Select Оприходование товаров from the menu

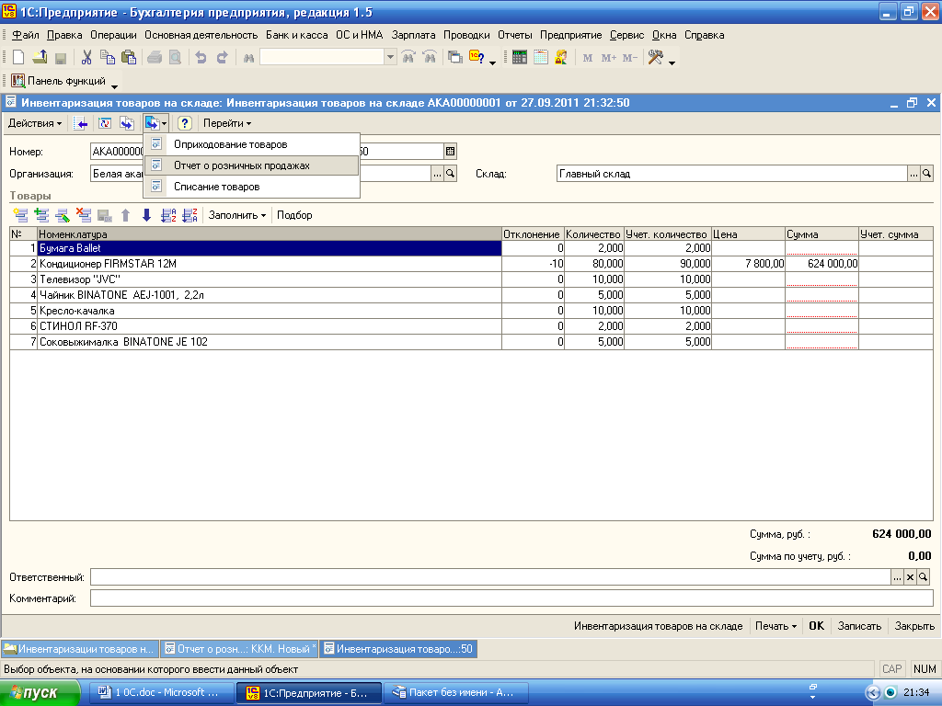coord(252,144)
